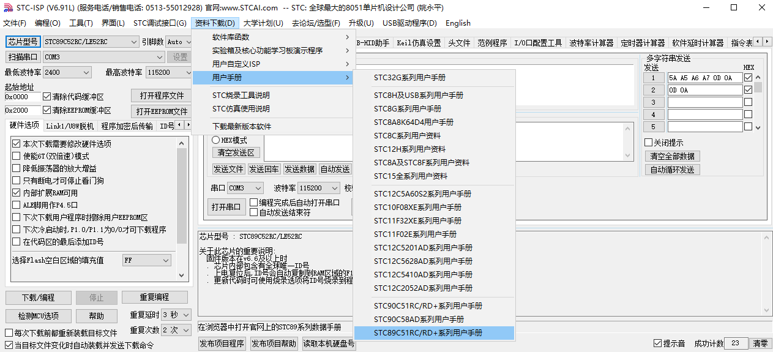Click the 扫描串口 button
773x352 pixels.
point(23,57)
